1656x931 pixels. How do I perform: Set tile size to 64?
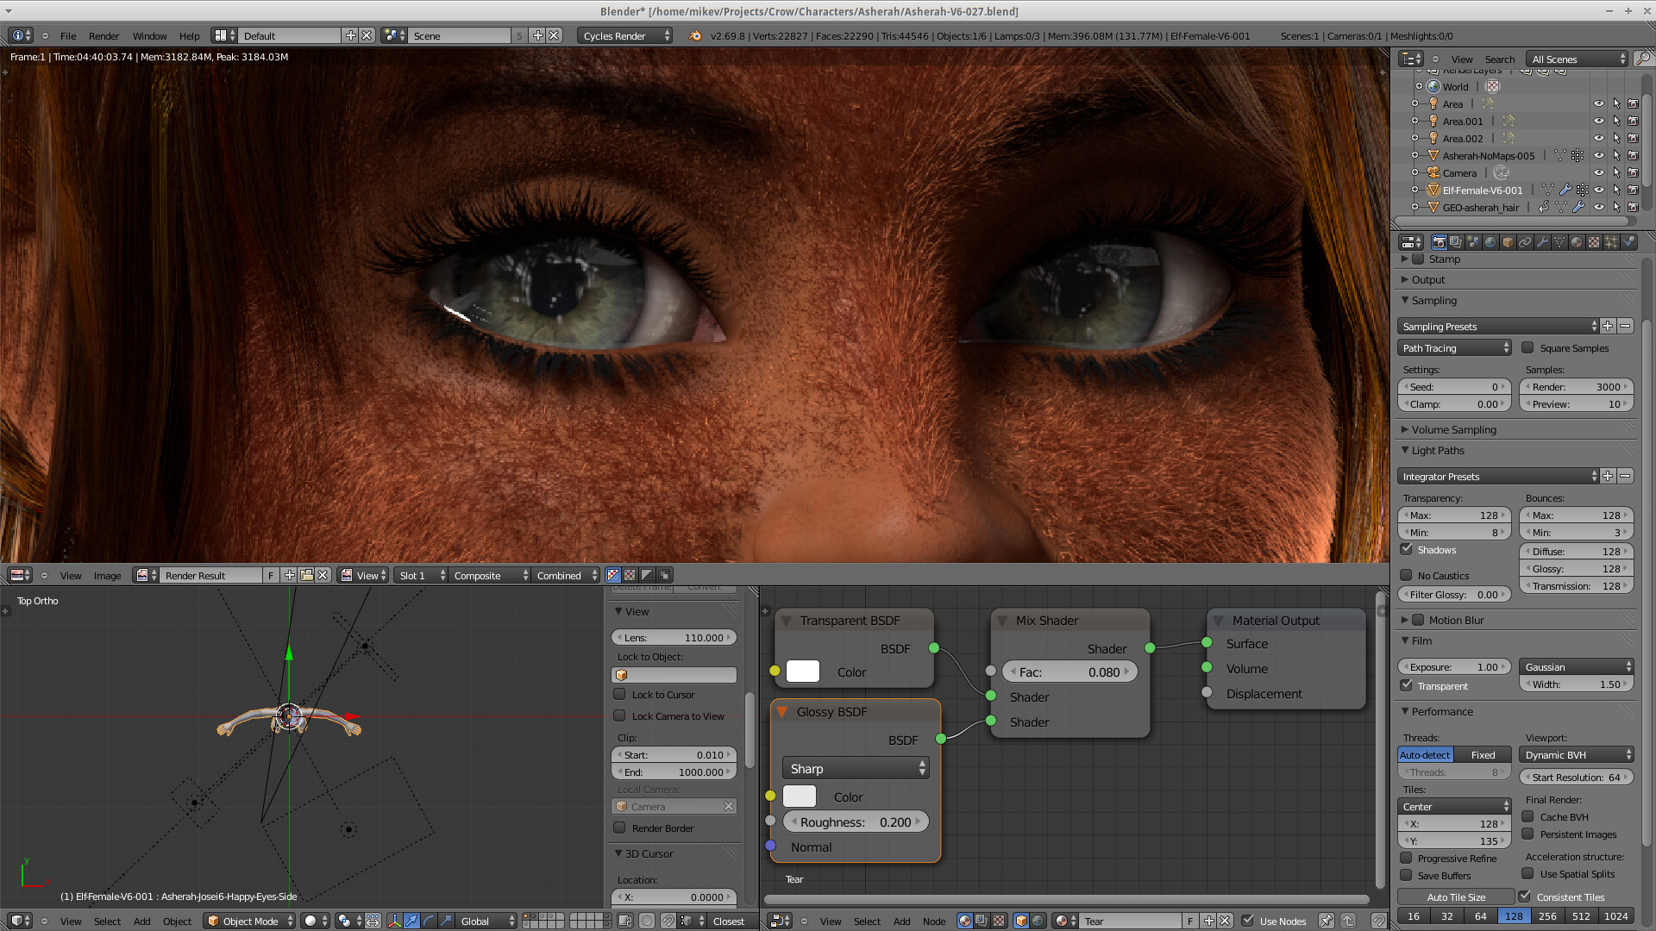click(1480, 915)
